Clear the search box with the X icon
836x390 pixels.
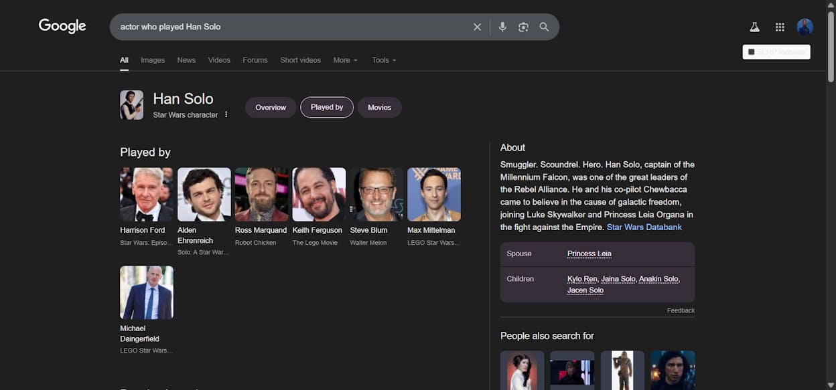(x=477, y=27)
